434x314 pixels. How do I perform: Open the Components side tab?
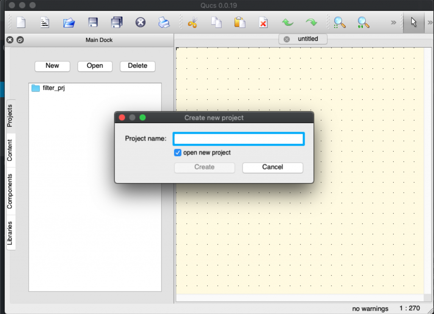coord(10,191)
